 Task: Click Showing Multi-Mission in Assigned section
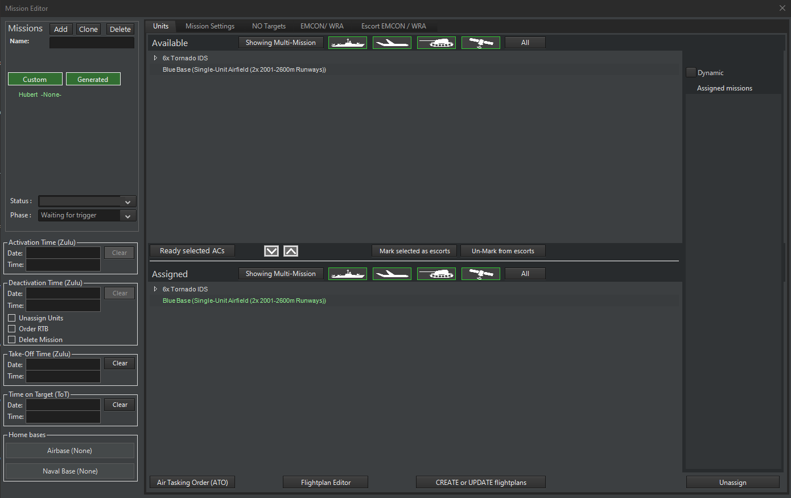click(x=281, y=274)
